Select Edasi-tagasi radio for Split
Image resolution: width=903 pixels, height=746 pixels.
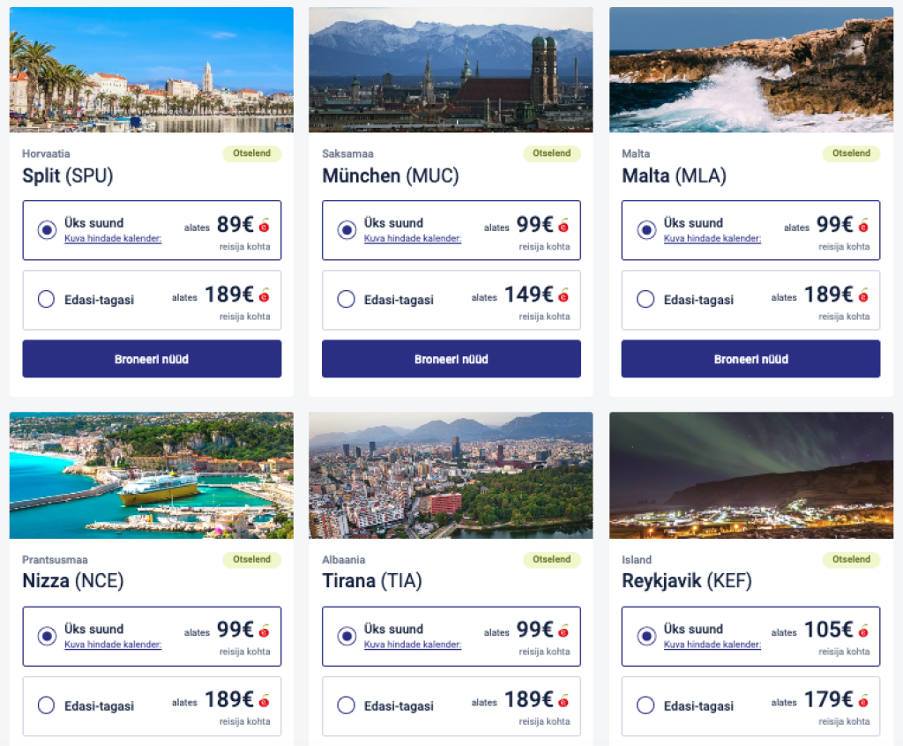coord(47,300)
